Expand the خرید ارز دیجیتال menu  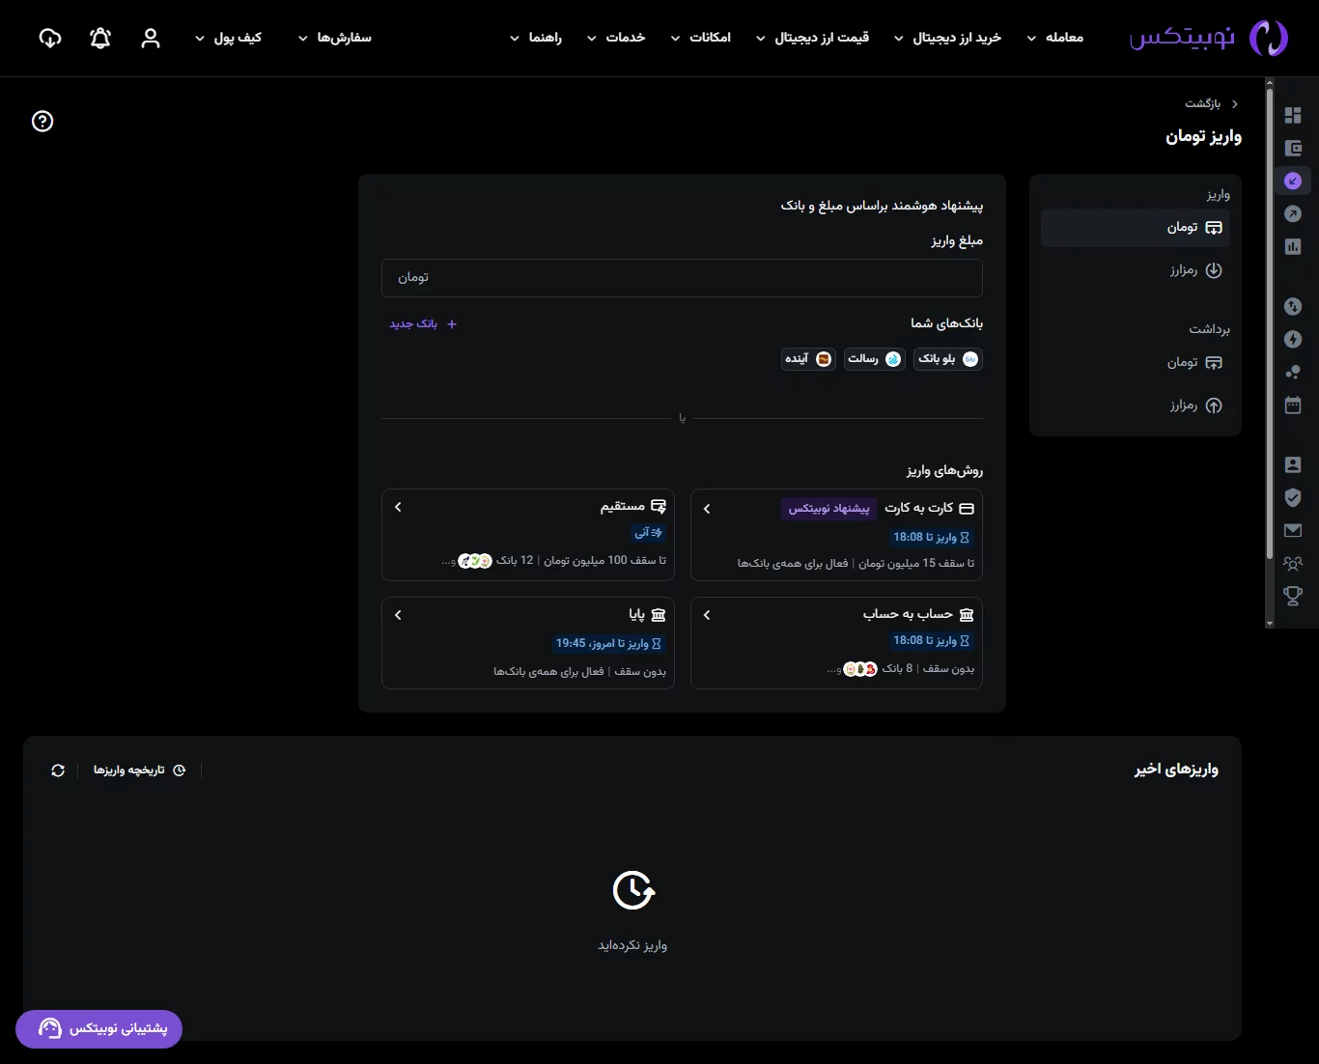(947, 38)
